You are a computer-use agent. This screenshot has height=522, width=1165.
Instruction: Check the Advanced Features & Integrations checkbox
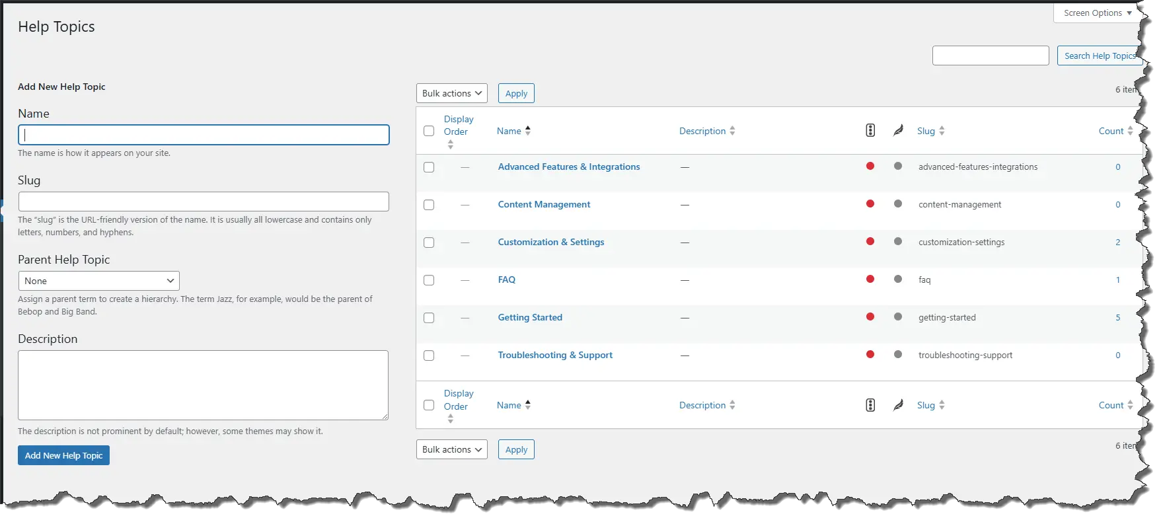[429, 167]
